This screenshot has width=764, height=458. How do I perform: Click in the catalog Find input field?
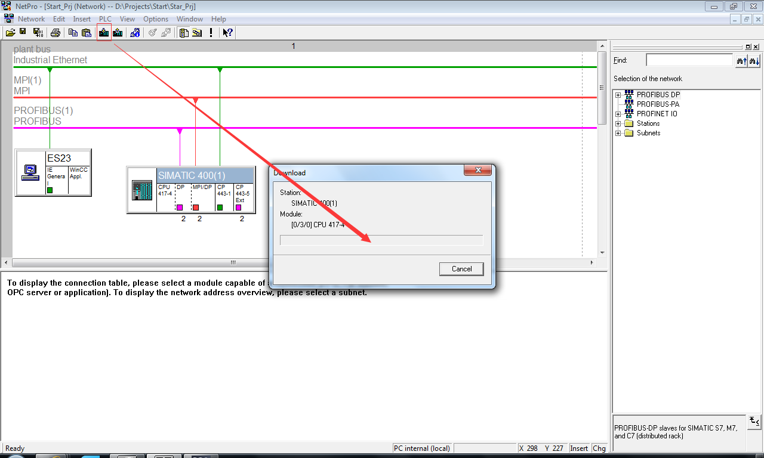point(689,60)
